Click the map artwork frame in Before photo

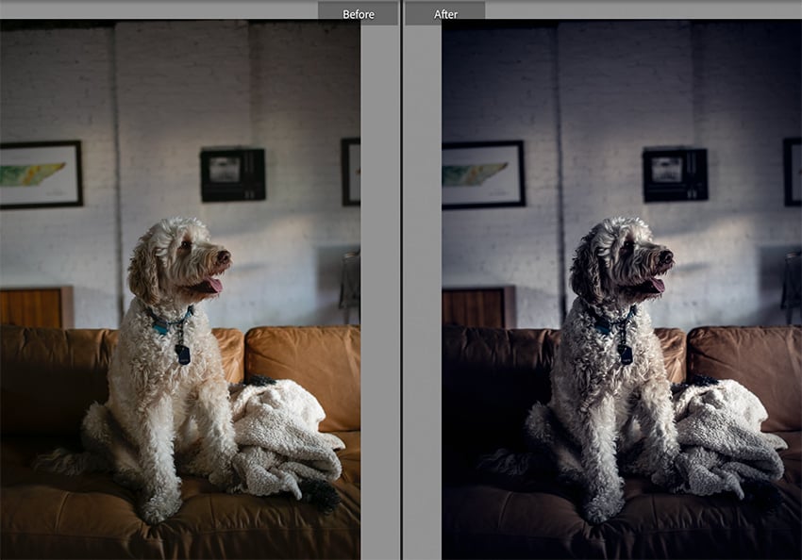(x=41, y=174)
